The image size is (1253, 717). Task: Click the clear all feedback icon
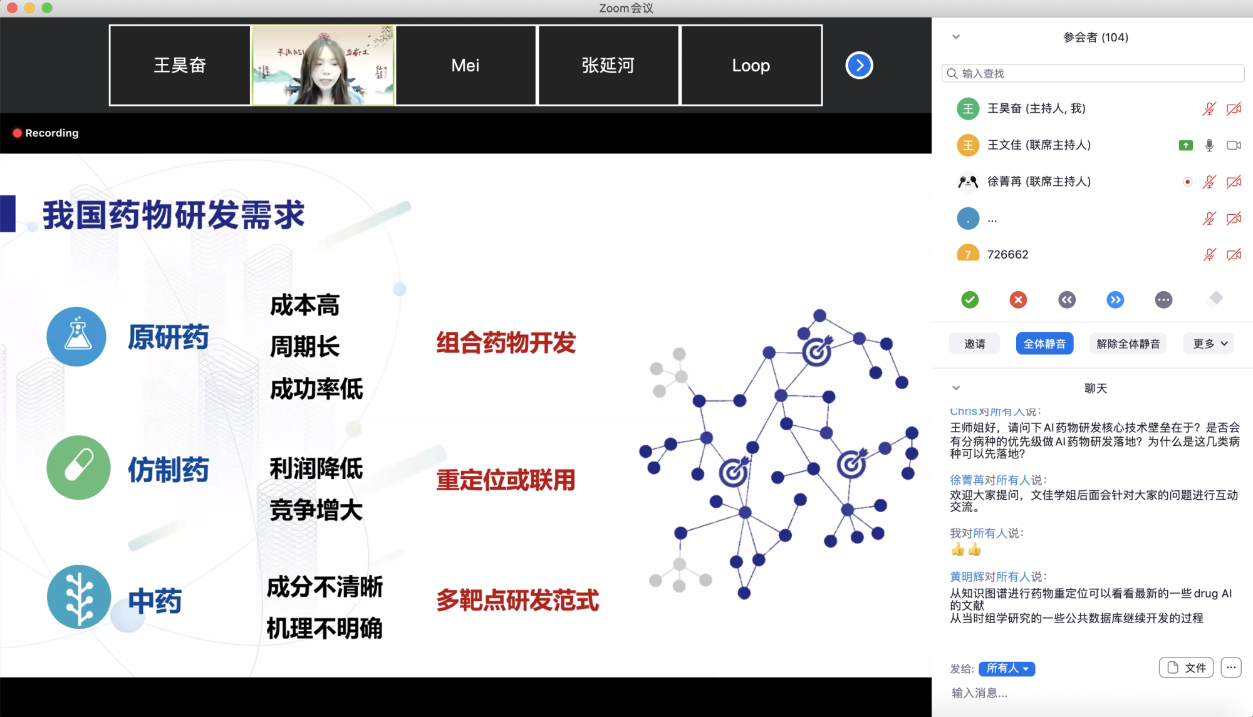click(1215, 299)
